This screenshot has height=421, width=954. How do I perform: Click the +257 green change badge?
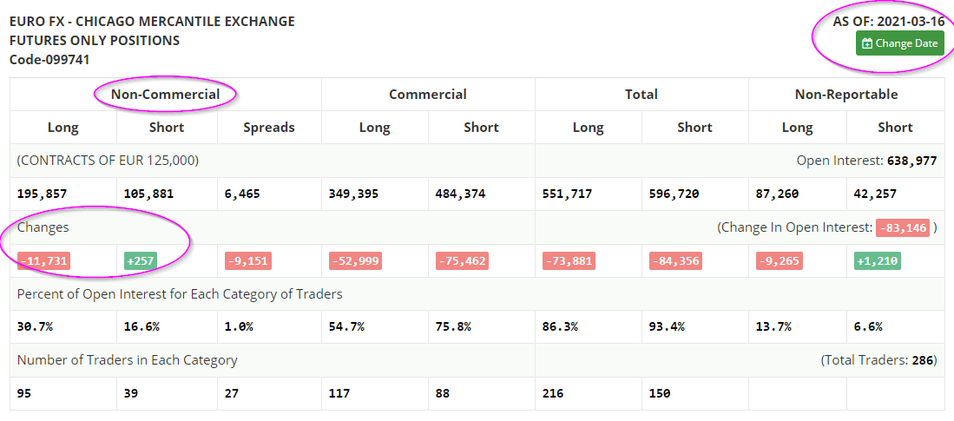click(x=139, y=260)
